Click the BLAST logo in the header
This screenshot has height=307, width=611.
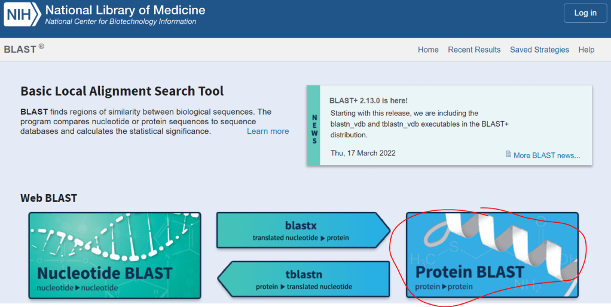[21, 50]
